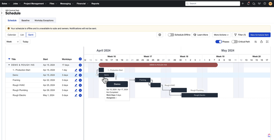The width and height of the screenshot is (274, 140).
Task: Open the ClickUp widget icon
Action: 269,135
